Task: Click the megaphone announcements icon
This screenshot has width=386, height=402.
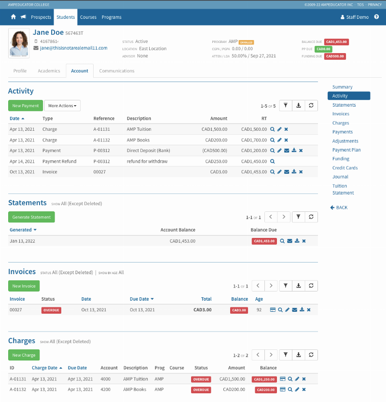Action: [23, 17]
